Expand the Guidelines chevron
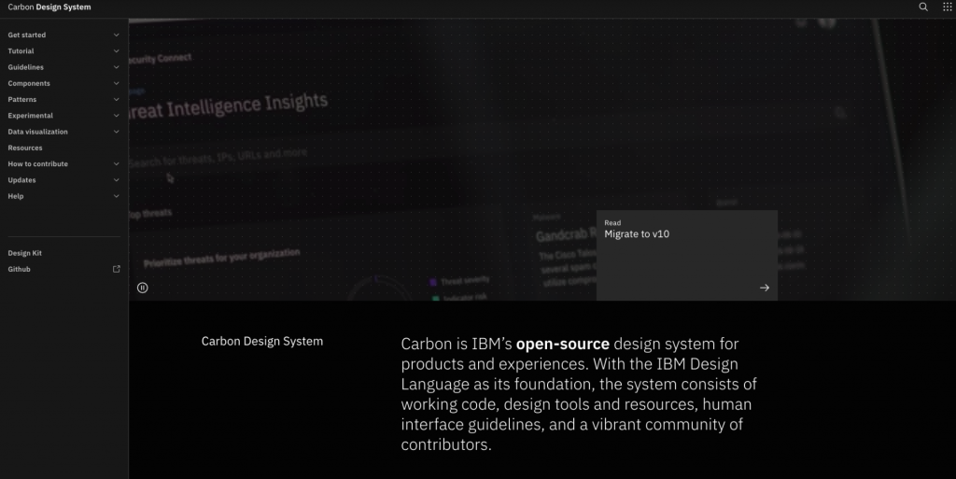The image size is (956, 479). click(x=117, y=67)
